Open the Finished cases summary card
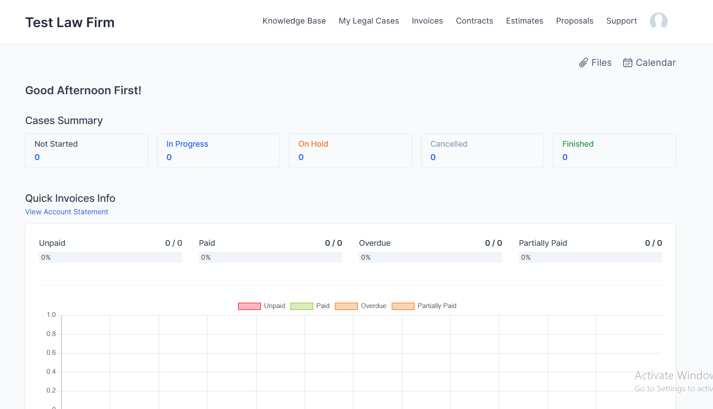 click(614, 151)
